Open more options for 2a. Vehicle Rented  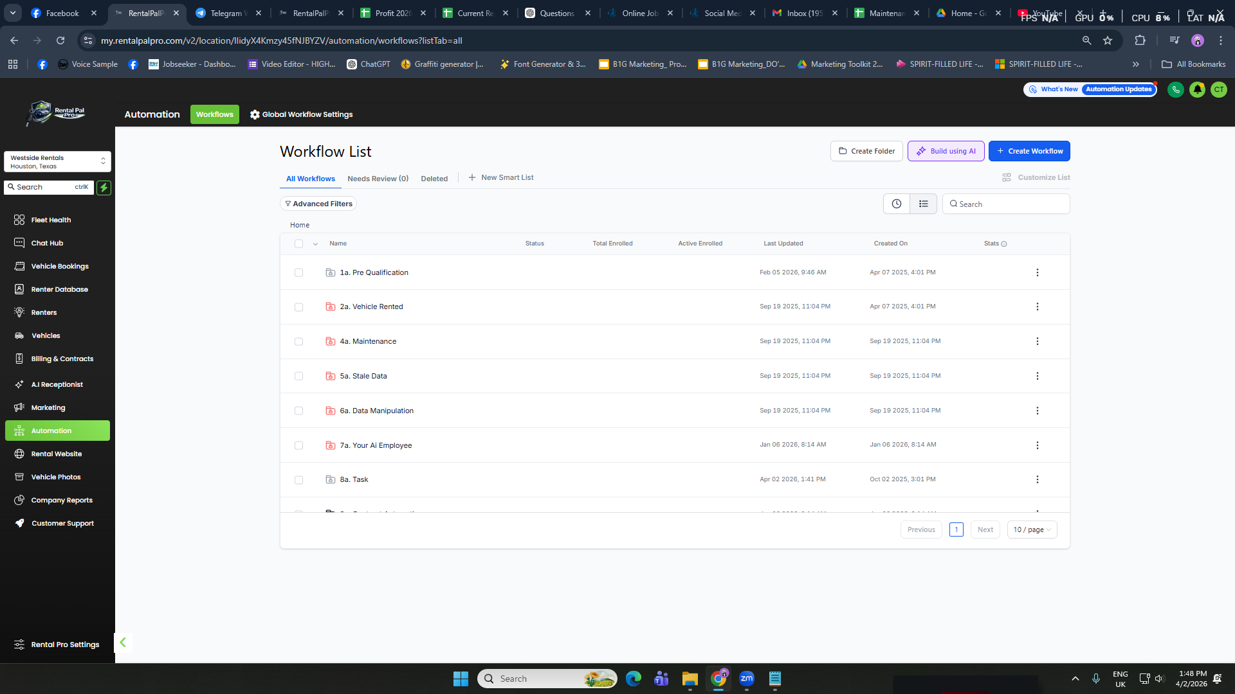click(1037, 307)
